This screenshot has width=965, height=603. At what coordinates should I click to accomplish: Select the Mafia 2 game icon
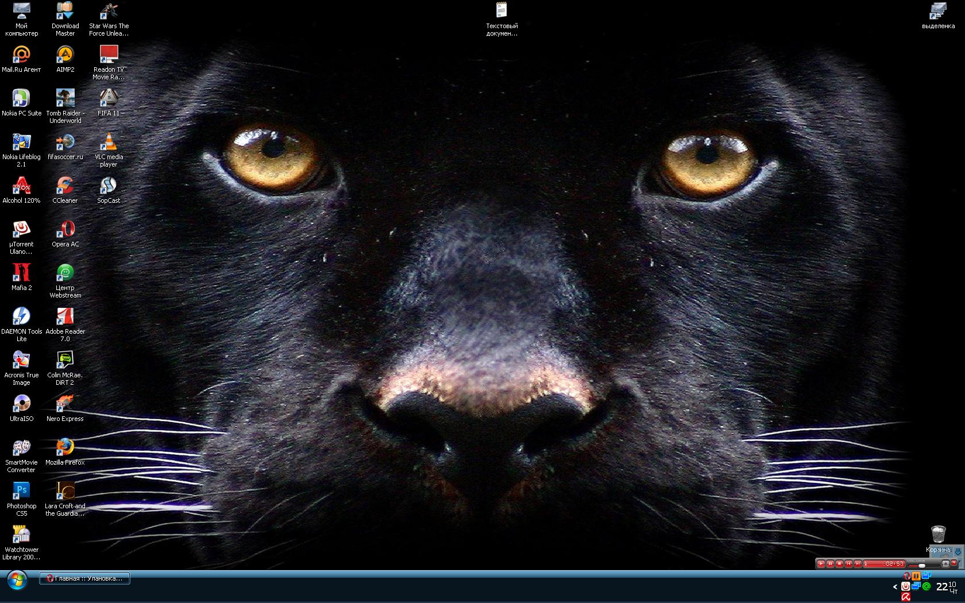tap(21, 273)
